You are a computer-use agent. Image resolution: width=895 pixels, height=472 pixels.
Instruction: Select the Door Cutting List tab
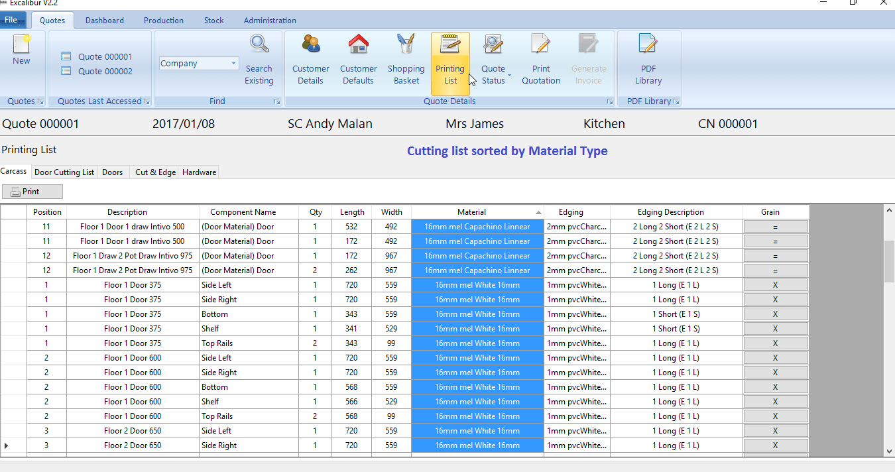[x=64, y=172]
